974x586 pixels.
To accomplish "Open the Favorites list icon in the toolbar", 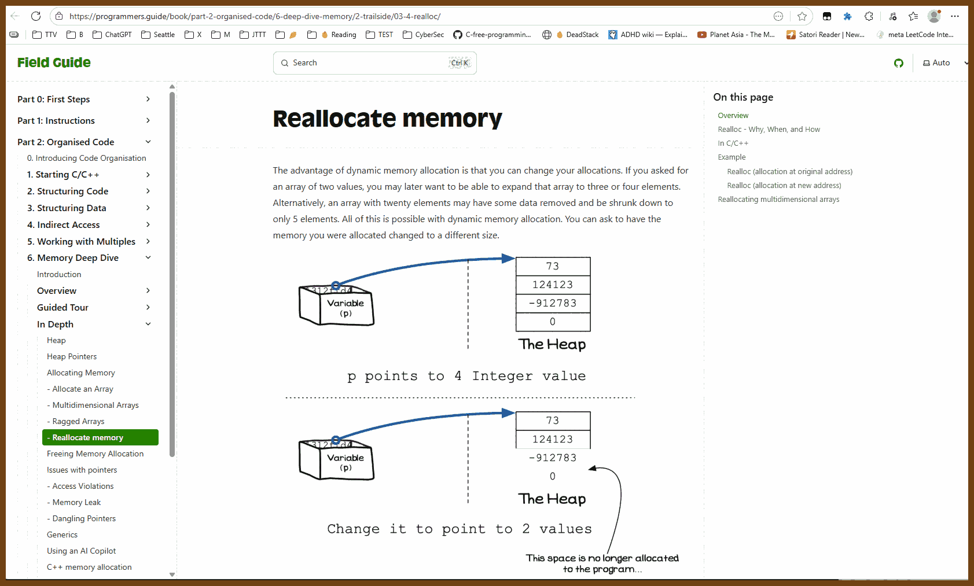I will pyautogui.click(x=913, y=16).
